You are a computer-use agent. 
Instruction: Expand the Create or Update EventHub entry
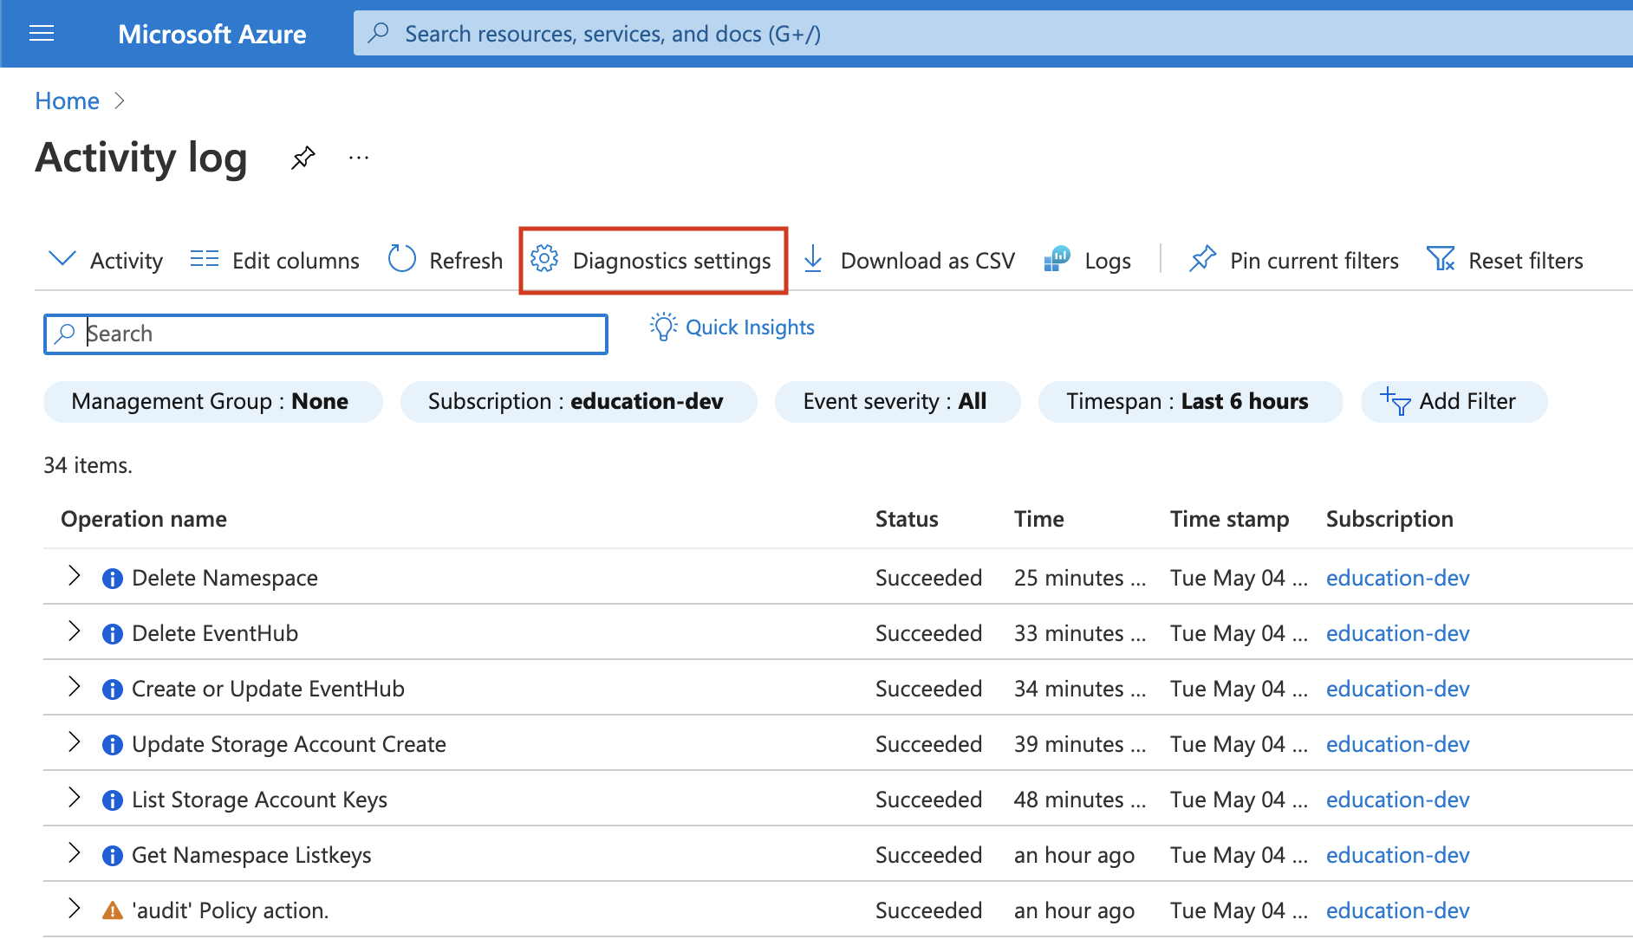tap(74, 688)
